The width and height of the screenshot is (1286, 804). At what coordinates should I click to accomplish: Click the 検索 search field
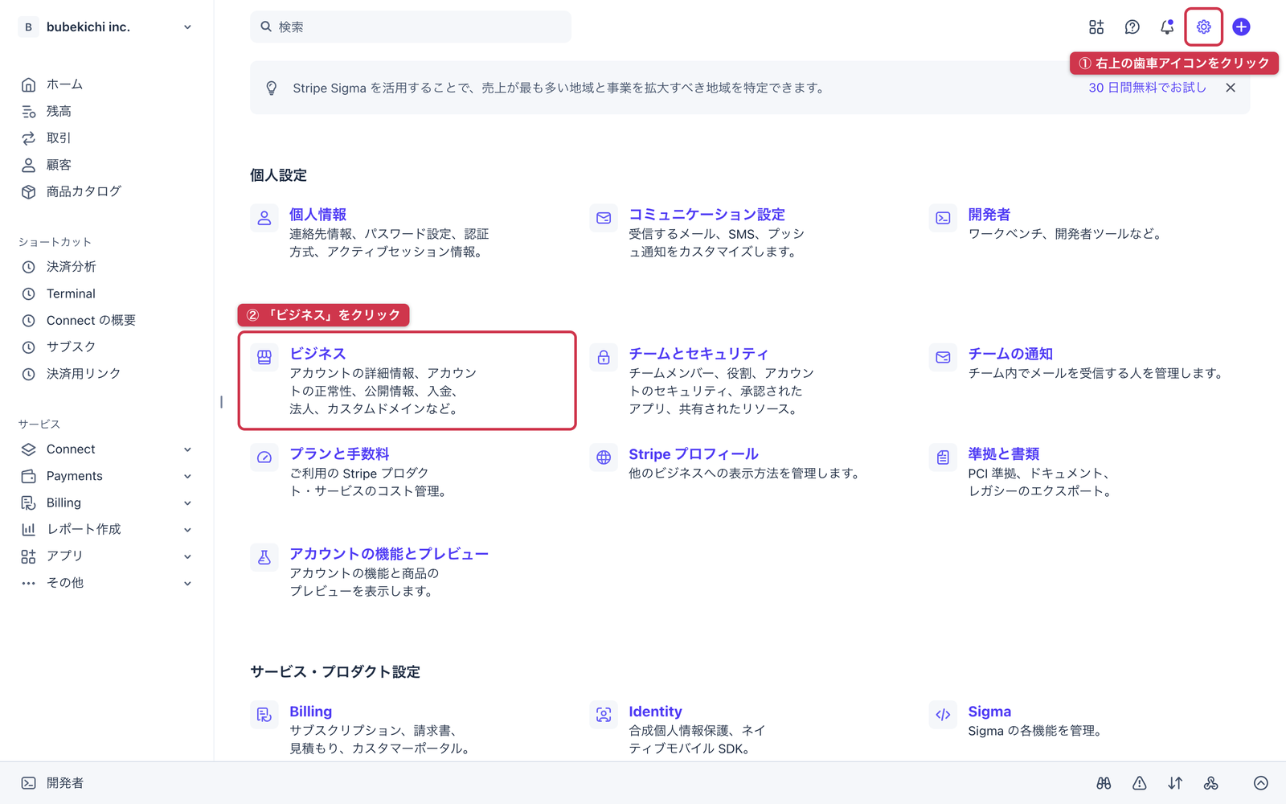[x=411, y=27]
